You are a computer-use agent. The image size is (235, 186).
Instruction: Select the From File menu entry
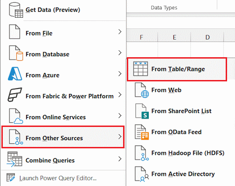[x=63, y=32]
